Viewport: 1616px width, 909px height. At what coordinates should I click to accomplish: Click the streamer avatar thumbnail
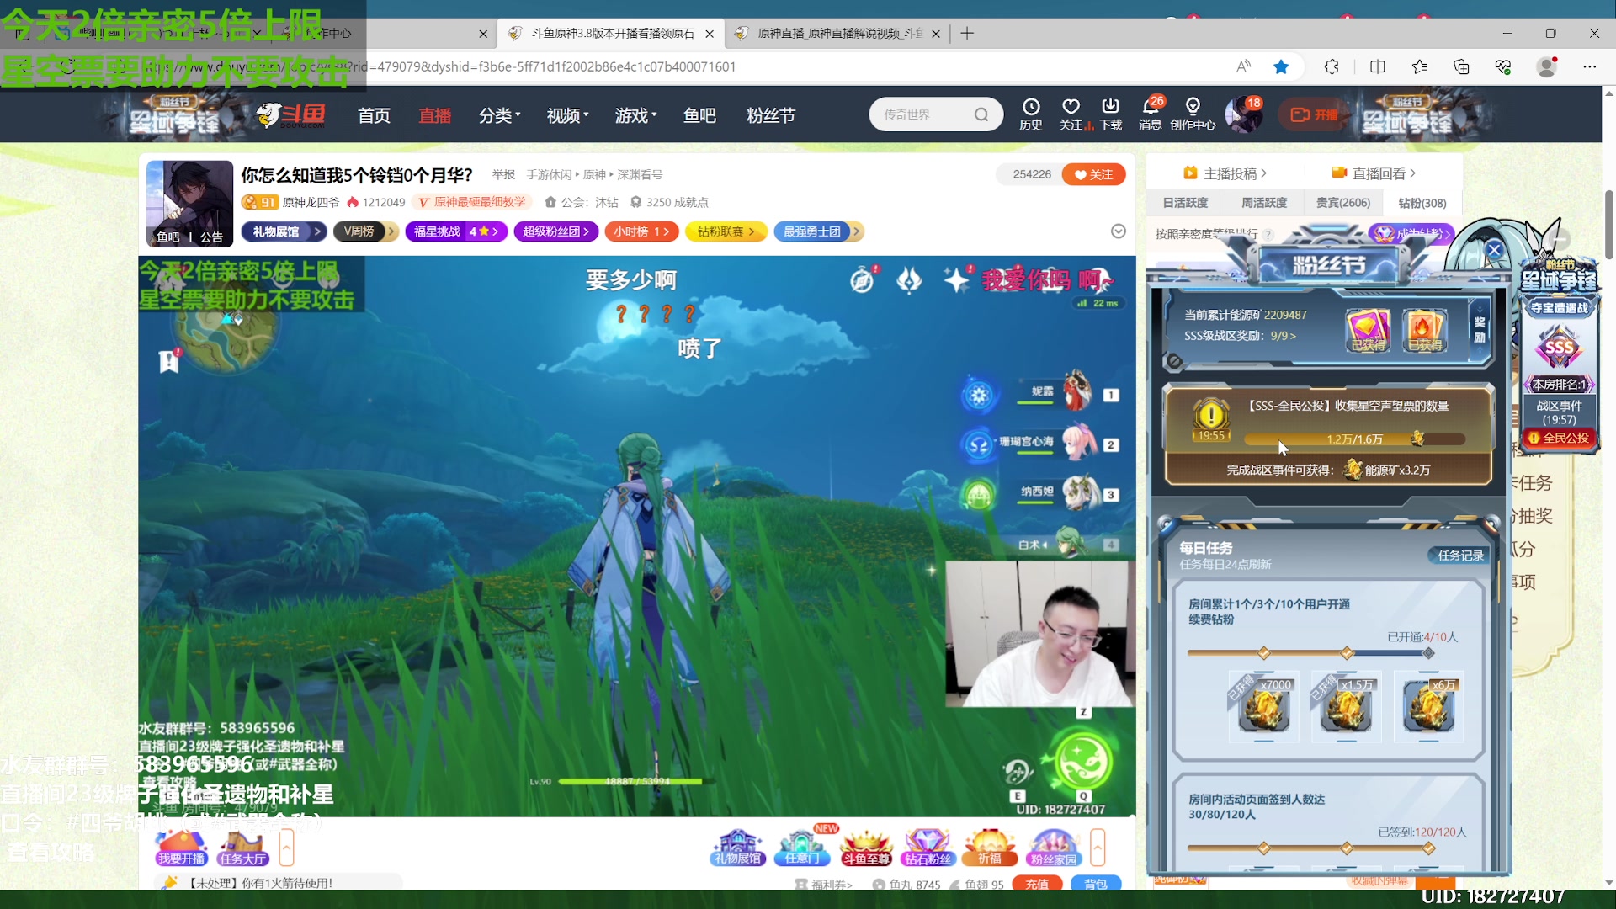click(189, 203)
